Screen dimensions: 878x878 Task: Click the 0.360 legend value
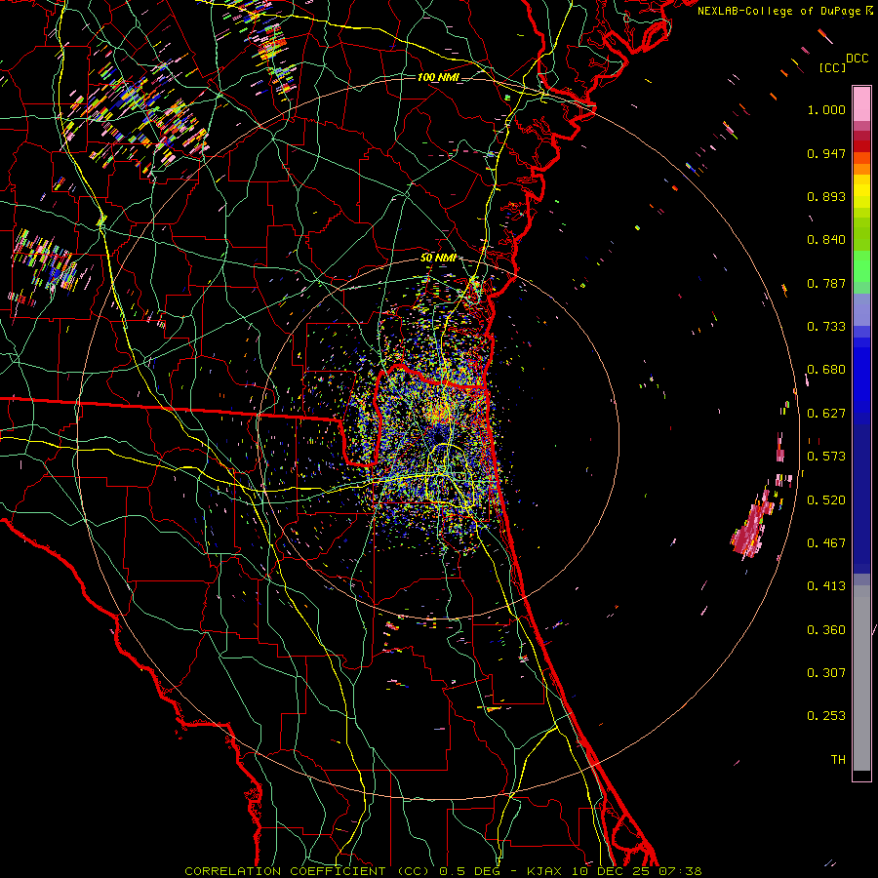pos(826,630)
